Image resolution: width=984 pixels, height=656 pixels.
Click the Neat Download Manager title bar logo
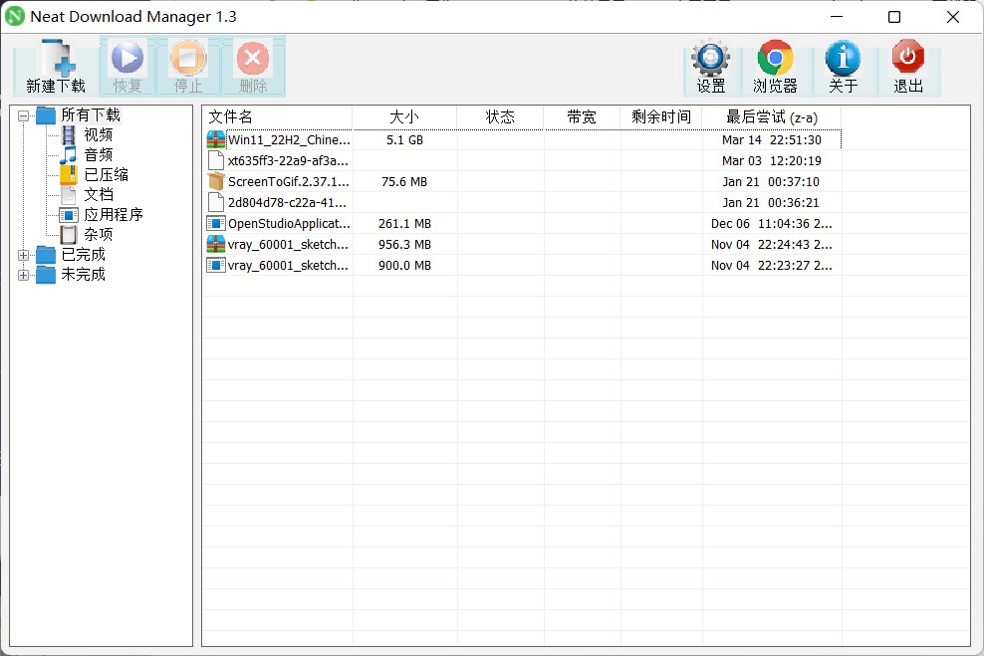(14, 16)
